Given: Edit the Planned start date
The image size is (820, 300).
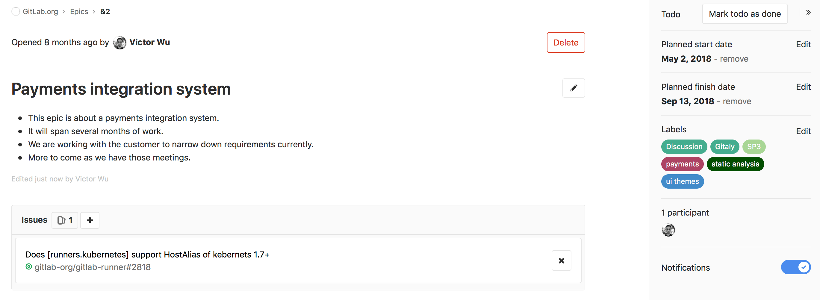Looking at the screenshot, I should click(803, 45).
